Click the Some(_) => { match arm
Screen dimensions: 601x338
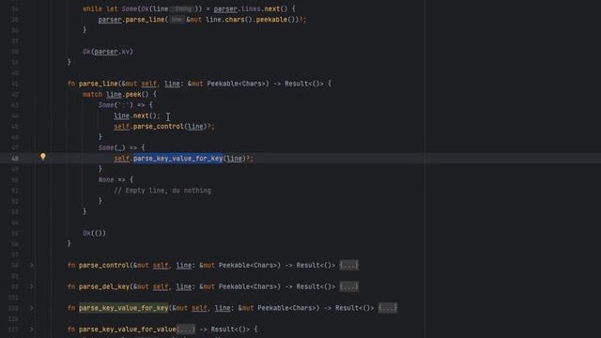tap(121, 147)
